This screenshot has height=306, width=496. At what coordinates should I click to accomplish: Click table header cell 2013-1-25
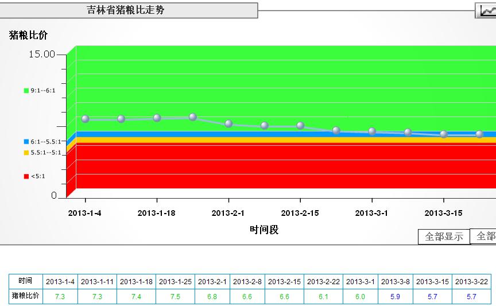pos(175,282)
